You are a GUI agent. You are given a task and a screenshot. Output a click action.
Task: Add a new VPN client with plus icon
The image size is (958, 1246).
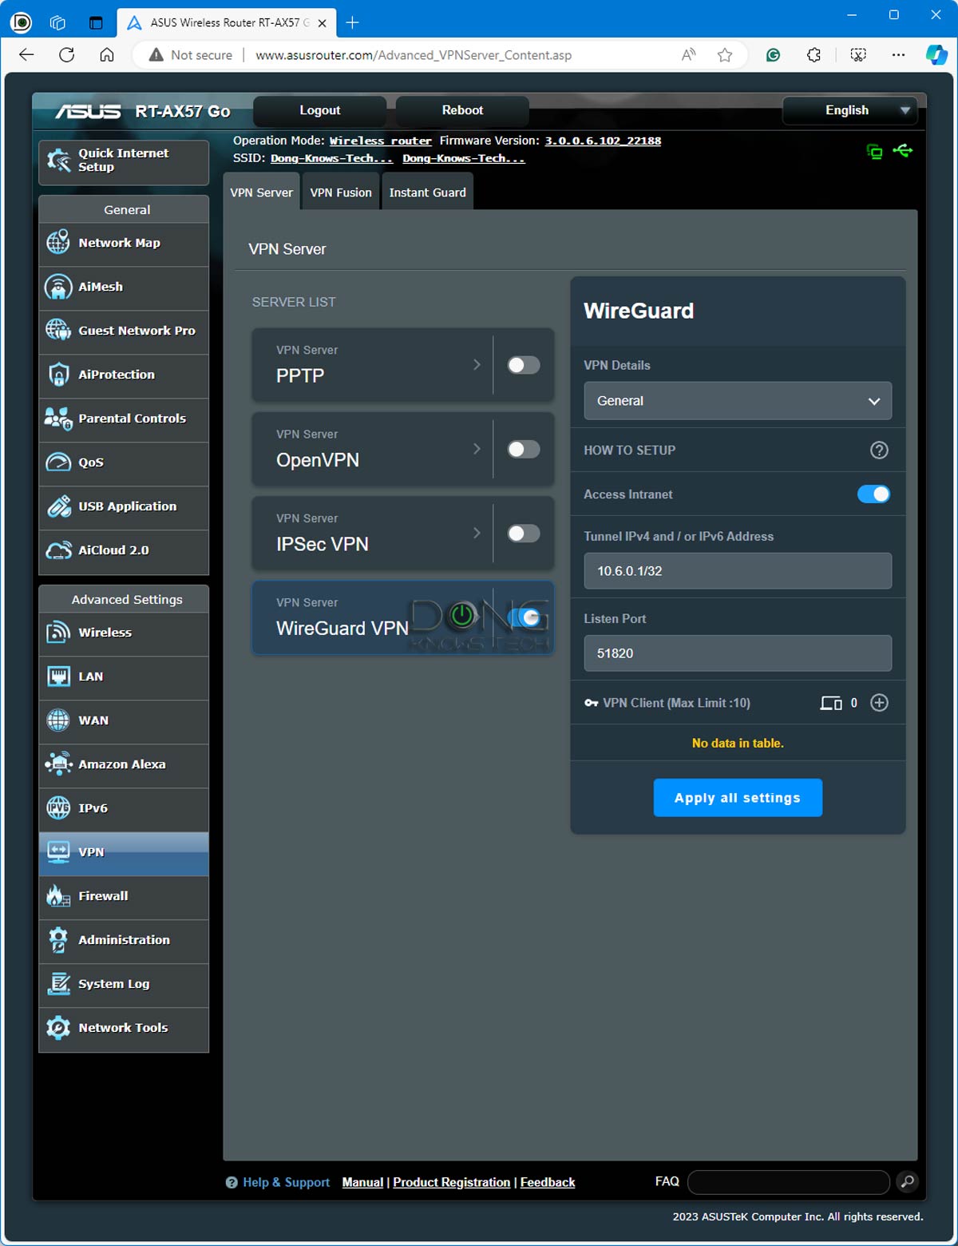coord(879,703)
